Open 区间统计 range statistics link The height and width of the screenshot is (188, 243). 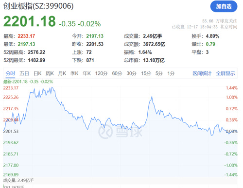click(x=202, y=73)
